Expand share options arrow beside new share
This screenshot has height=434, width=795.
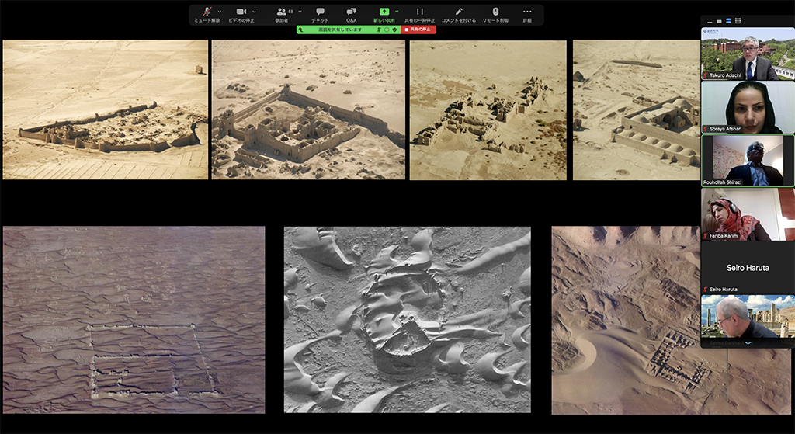click(x=397, y=12)
